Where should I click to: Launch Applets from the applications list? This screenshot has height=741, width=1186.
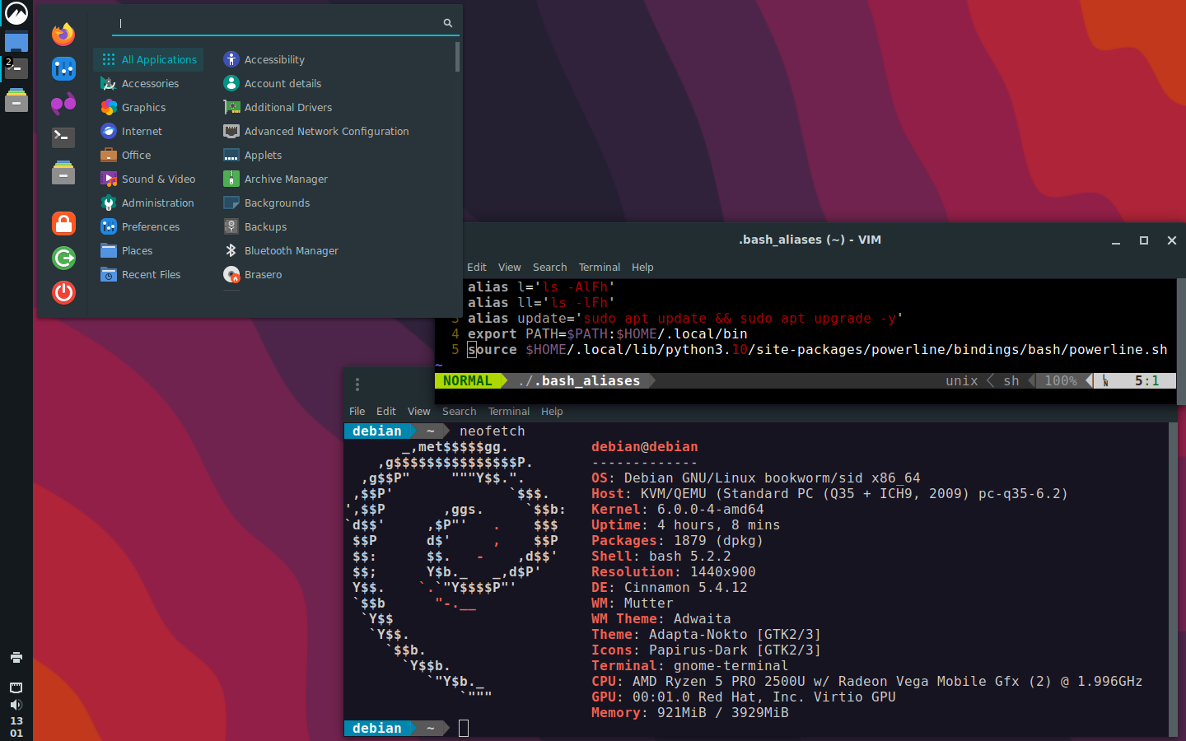click(x=253, y=155)
